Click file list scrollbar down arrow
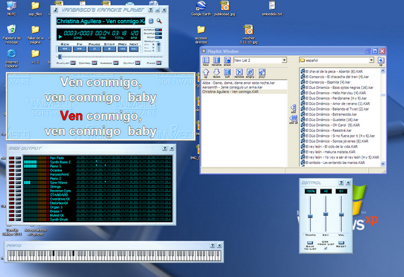This screenshot has width=404, height=277. [x=383, y=163]
